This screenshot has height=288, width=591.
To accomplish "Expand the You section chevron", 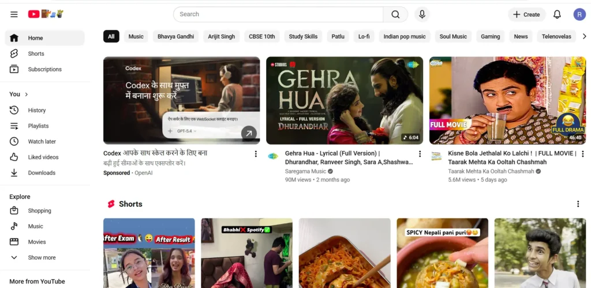I will pyautogui.click(x=27, y=94).
